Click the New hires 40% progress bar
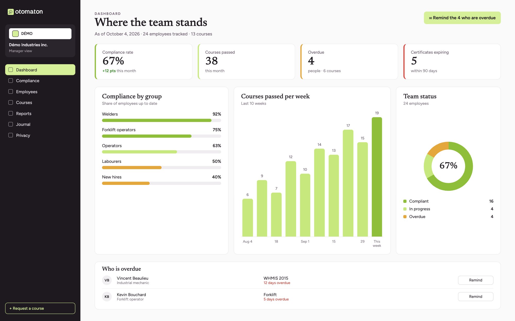The height and width of the screenshot is (321, 515). 161,183
